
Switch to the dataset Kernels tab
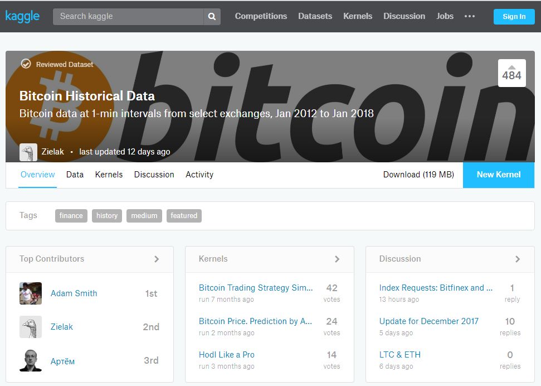coord(109,175)
